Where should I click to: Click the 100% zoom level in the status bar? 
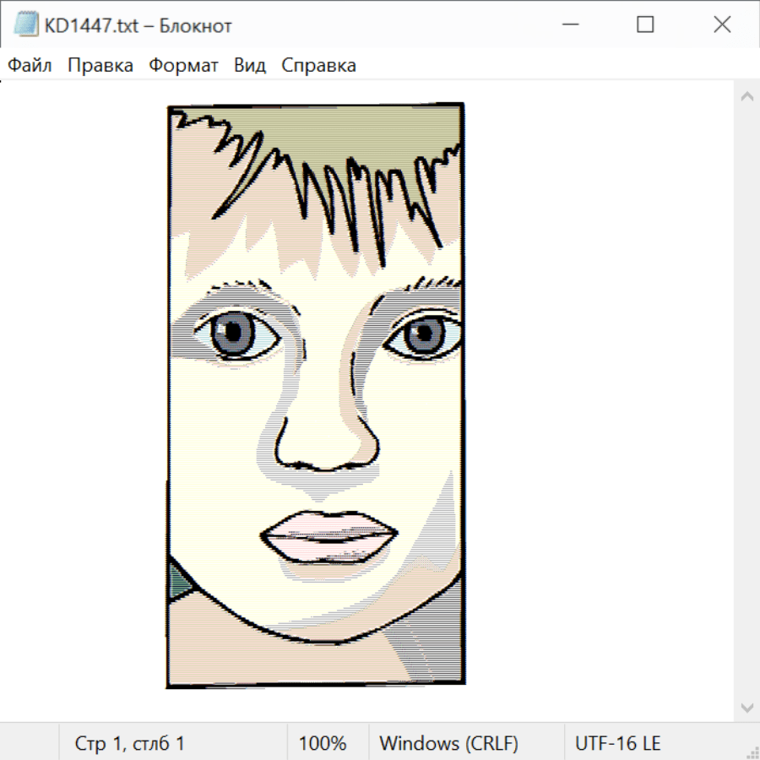323,743
